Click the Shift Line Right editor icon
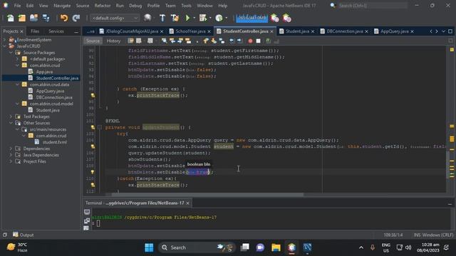The image size is (456, 256). tap(239, 41)
